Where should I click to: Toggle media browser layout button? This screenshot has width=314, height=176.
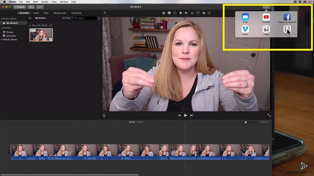point(31,7)
